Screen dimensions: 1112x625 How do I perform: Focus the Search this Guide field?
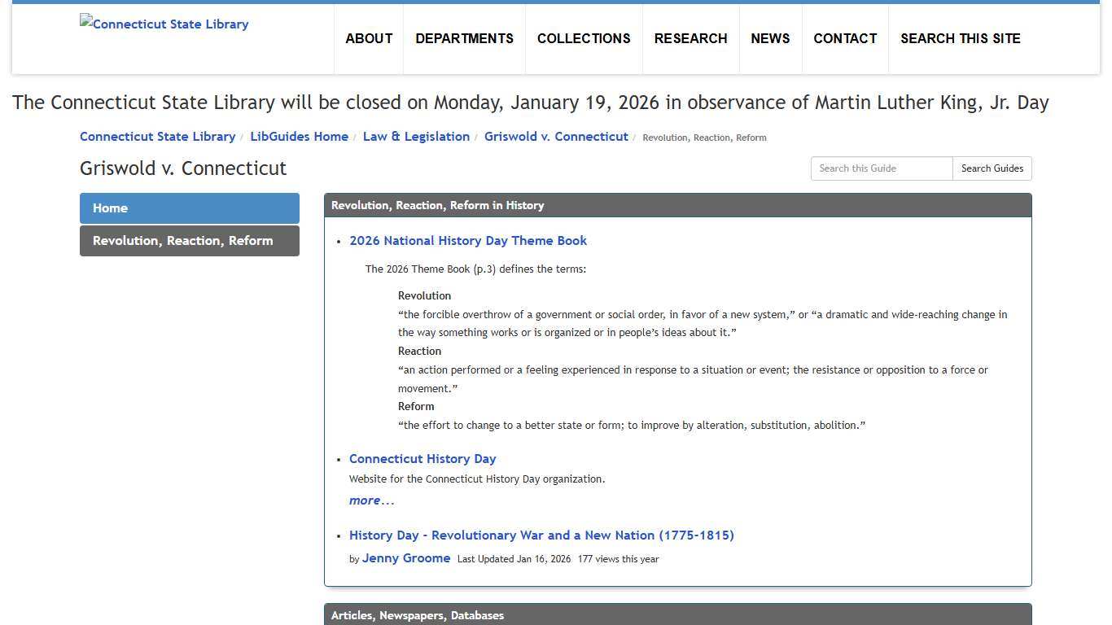(882, 168)
